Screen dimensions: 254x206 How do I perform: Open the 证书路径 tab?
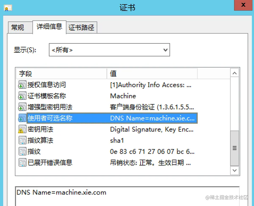click(x=82, y=28)
